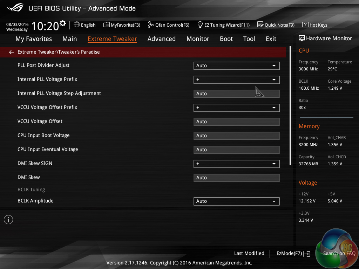Open DMI Skew SIGN dropdown

pos(237,164)
